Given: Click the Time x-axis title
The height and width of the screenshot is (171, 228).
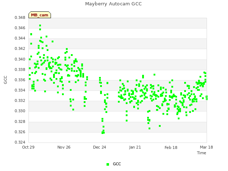Looking at the screenshot, I should click(202, 153).
